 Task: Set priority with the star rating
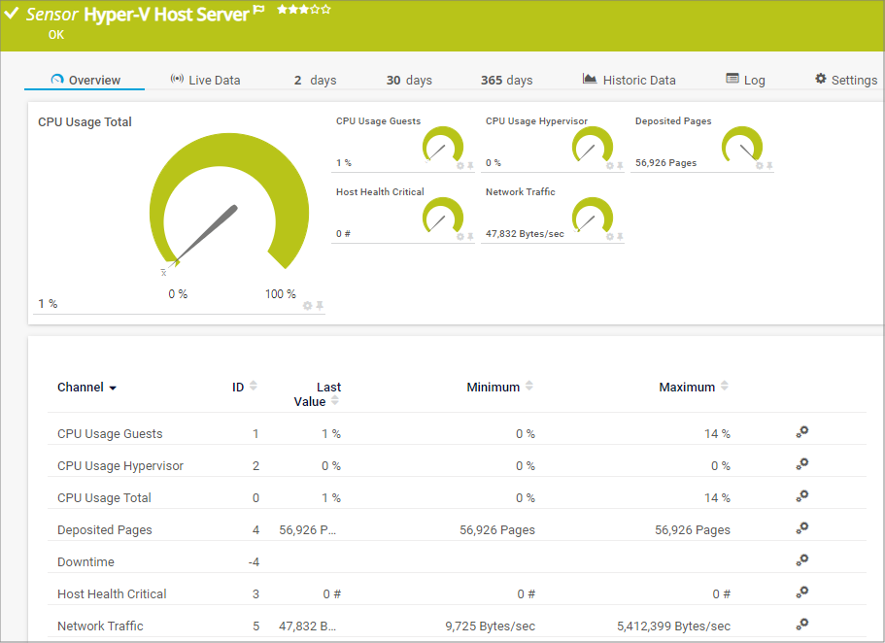(303, 10)
